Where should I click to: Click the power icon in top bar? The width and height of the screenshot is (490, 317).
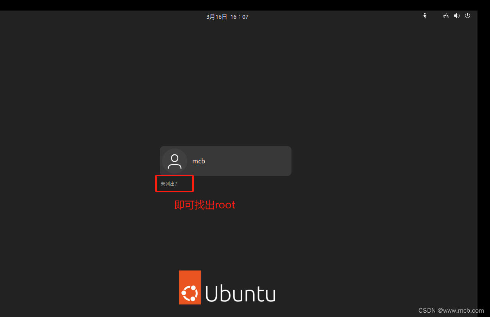(468, 16)
